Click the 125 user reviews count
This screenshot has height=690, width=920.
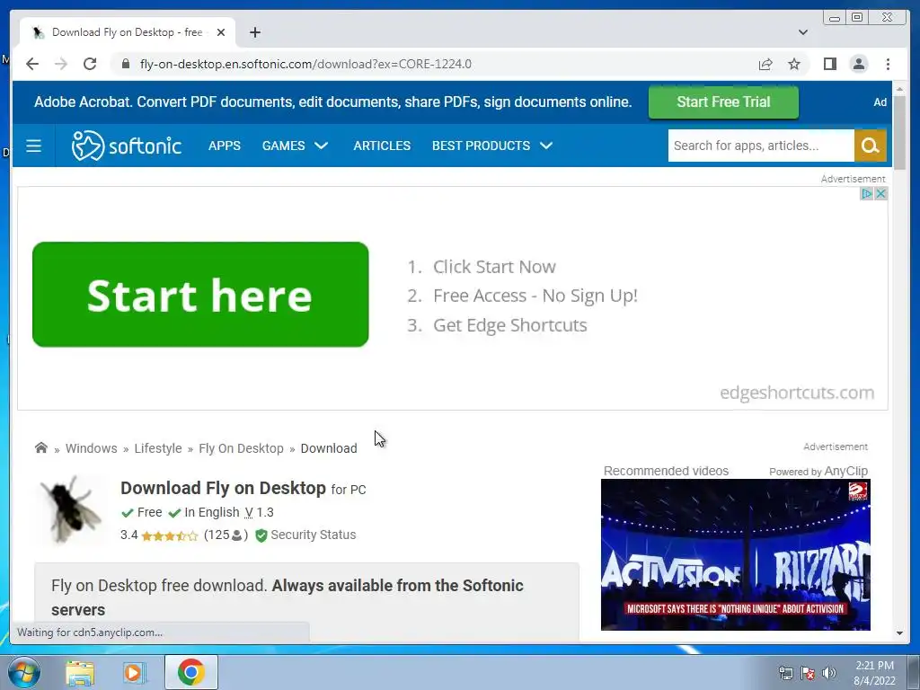coord(226,535)
